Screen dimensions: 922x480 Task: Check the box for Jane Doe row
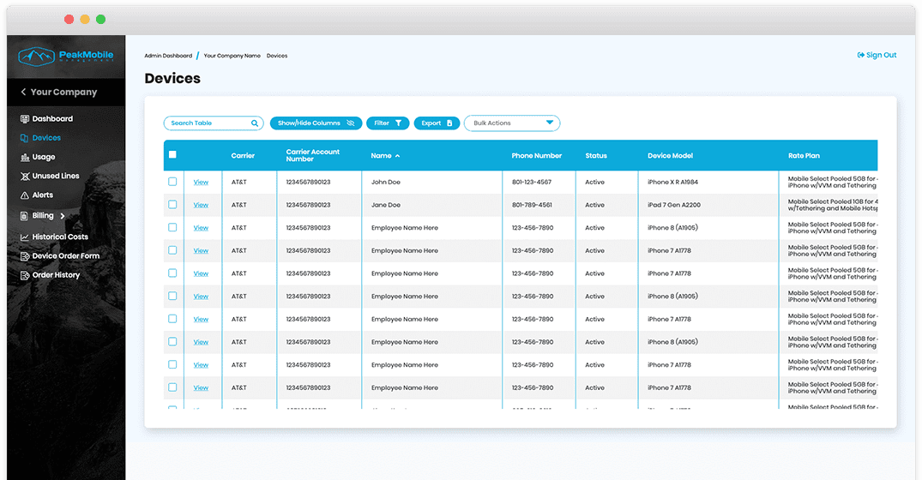tap(172, 205)
